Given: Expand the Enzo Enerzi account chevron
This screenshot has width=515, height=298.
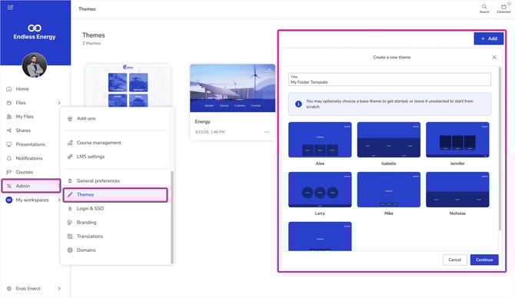Looking at the screenshot, I should click(59, 289).
